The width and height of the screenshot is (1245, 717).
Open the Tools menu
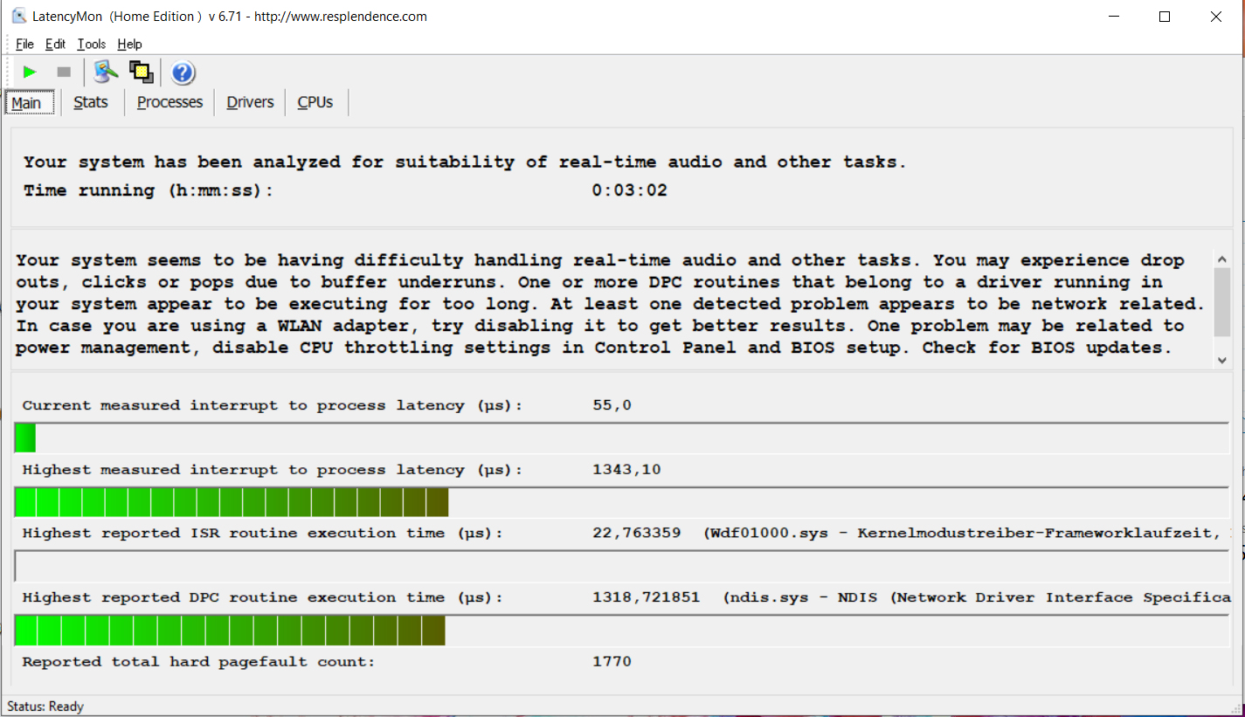click(91, 44)
